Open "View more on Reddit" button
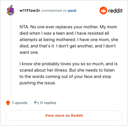128x126 pixels. 64,115
